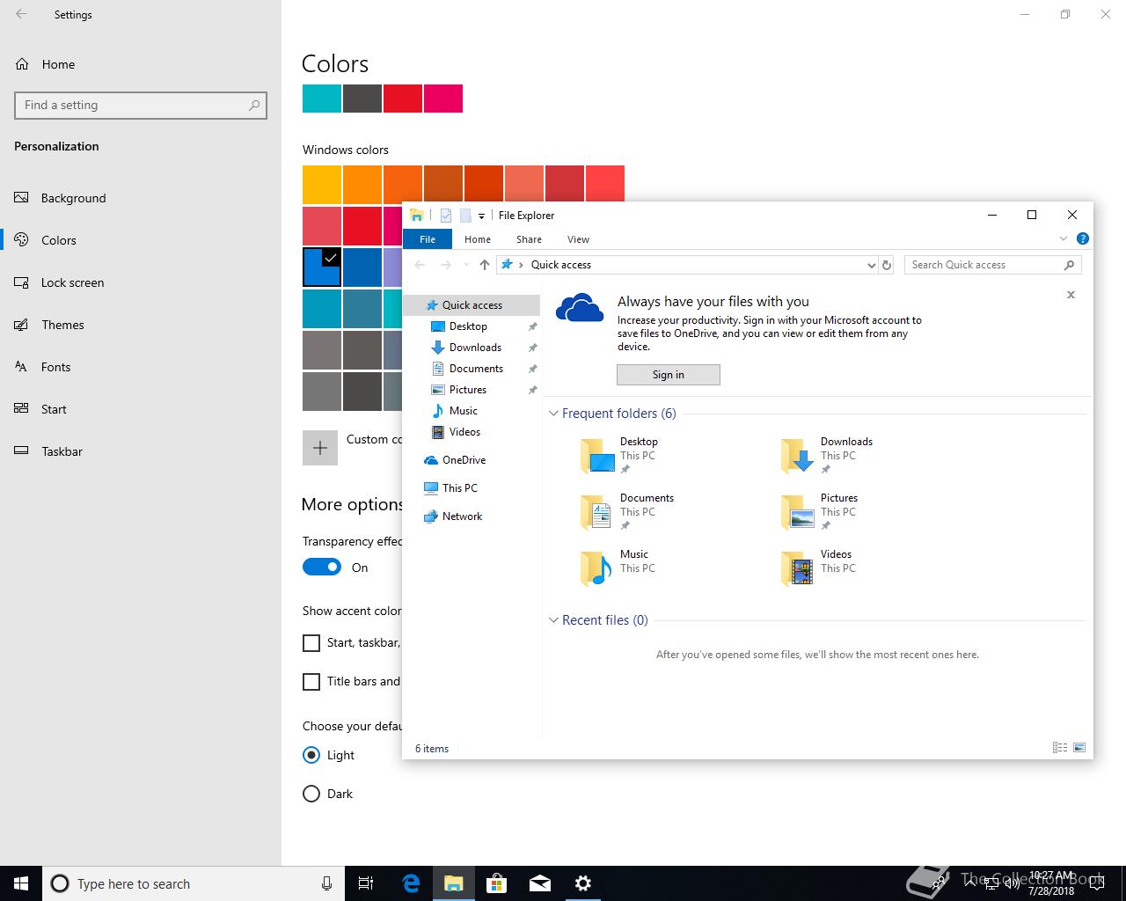Collapse the Frequent folders group
This screenshot has width=1126, height=901.
(x=553, y=414)
